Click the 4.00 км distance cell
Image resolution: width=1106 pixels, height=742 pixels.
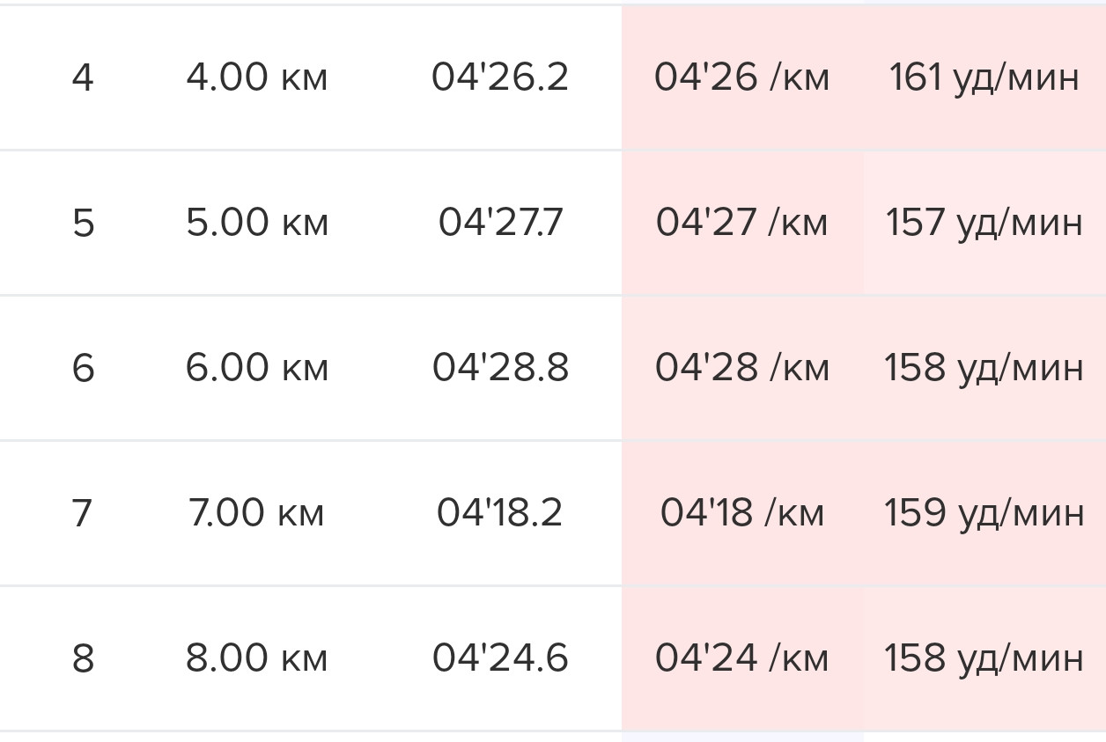point(257,77)
